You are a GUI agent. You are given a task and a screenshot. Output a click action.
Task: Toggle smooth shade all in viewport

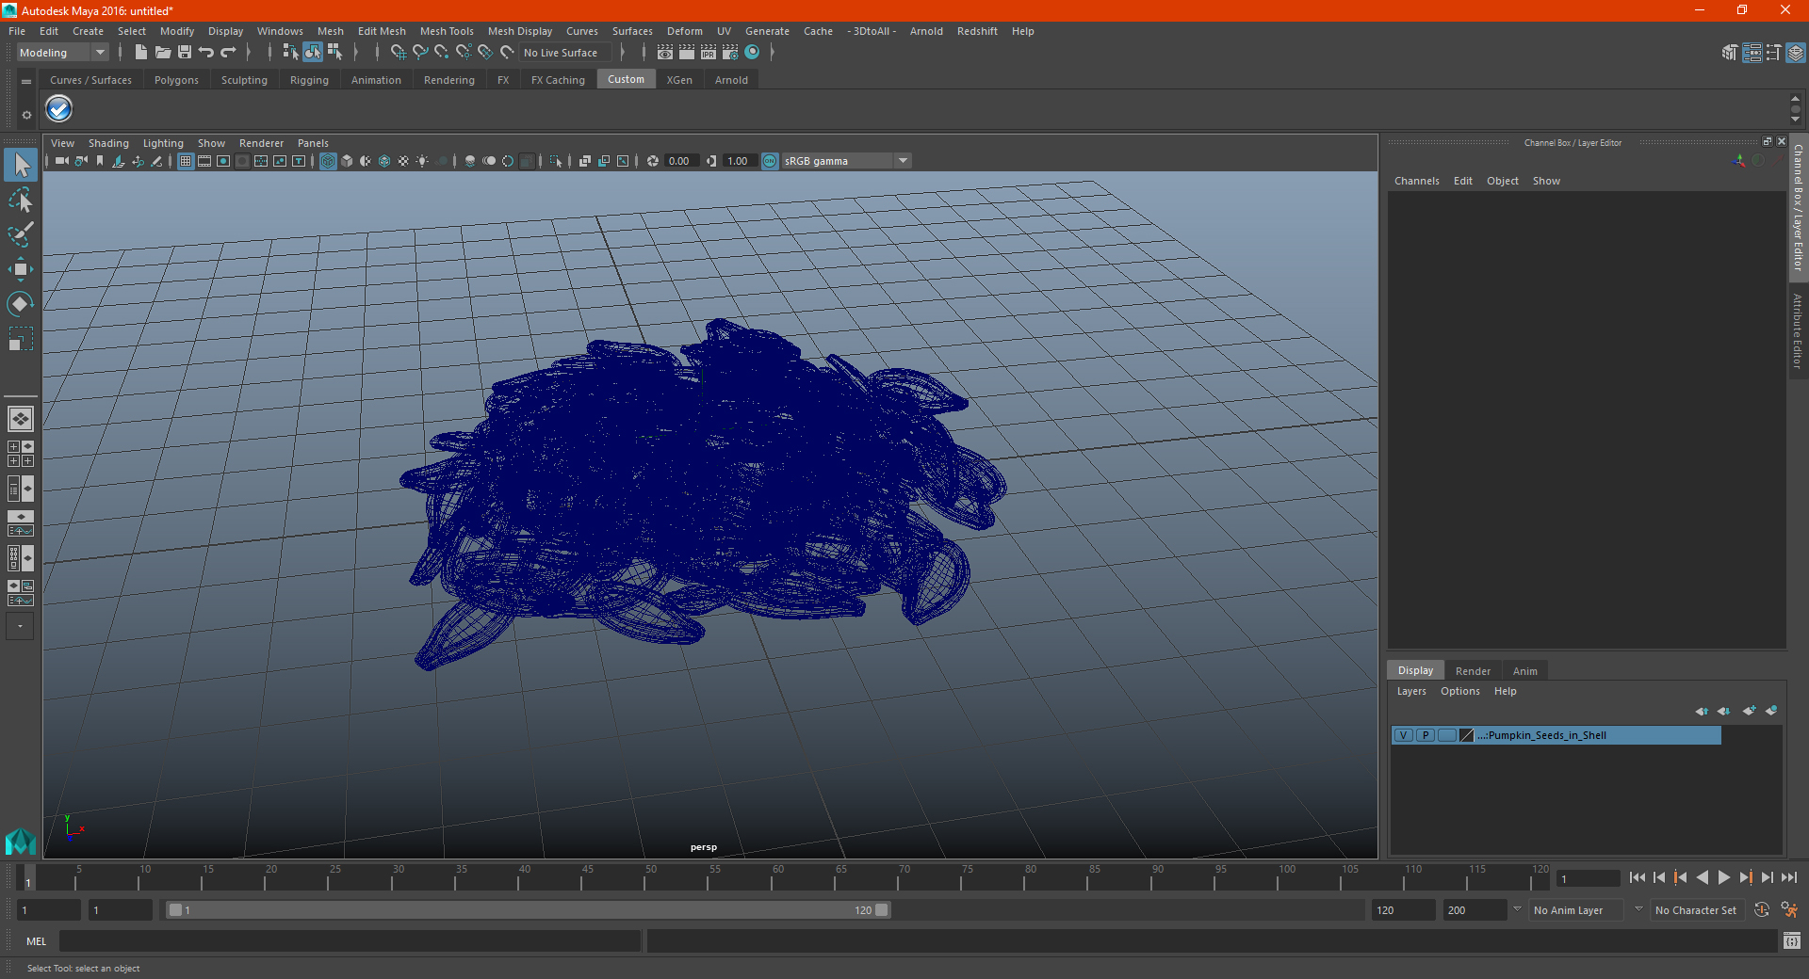point(347,161)
